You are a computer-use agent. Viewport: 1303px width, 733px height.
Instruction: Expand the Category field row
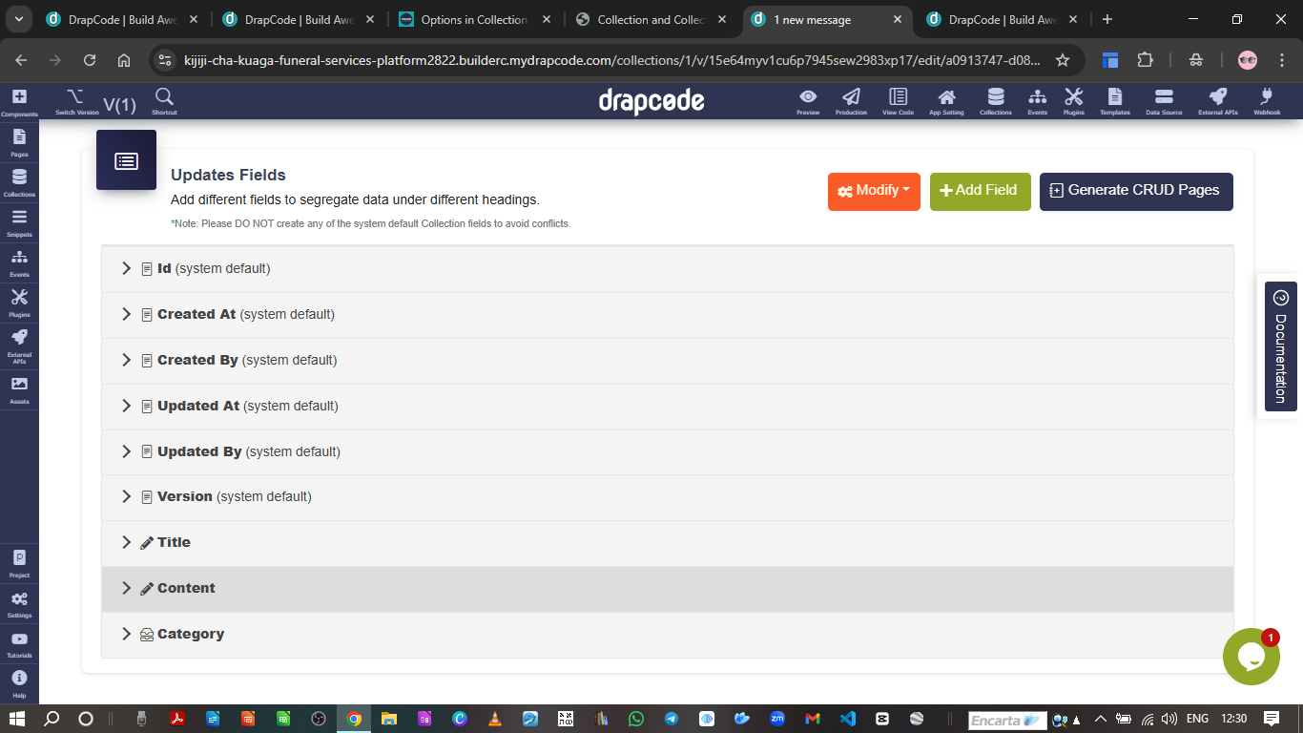tap(667, 635)
